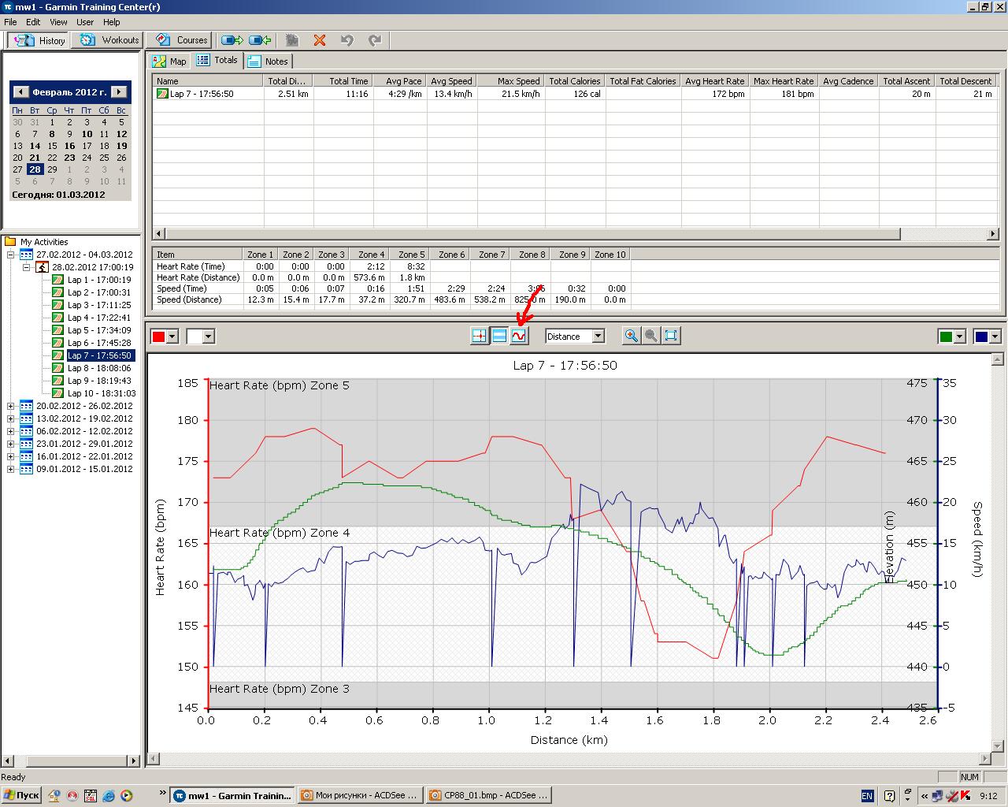The height and width of the screenshot is (807, 1008).
Task: Select Lap 8 - 18:08:06 in tree
Action: (x=99, y=368)
